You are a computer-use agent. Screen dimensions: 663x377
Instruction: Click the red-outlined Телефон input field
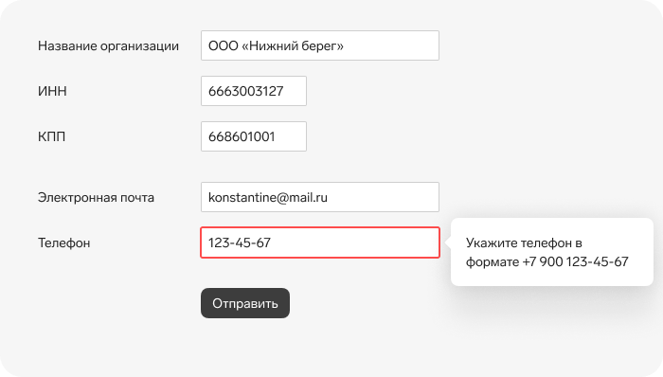320,242
